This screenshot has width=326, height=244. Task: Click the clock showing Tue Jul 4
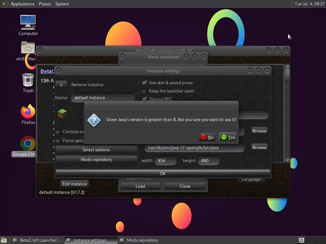point(309,4)
